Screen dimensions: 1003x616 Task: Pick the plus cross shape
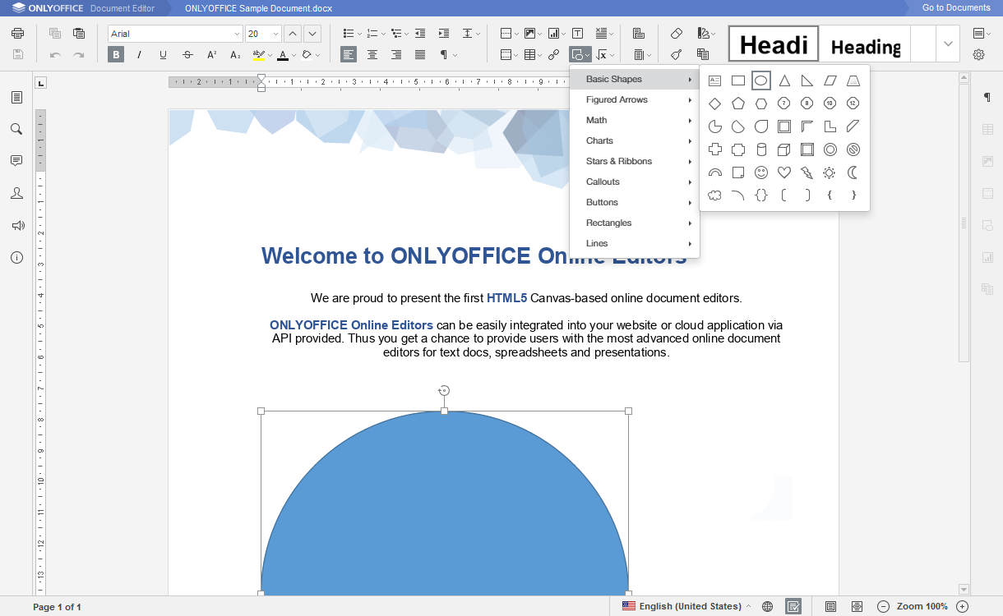715,149
